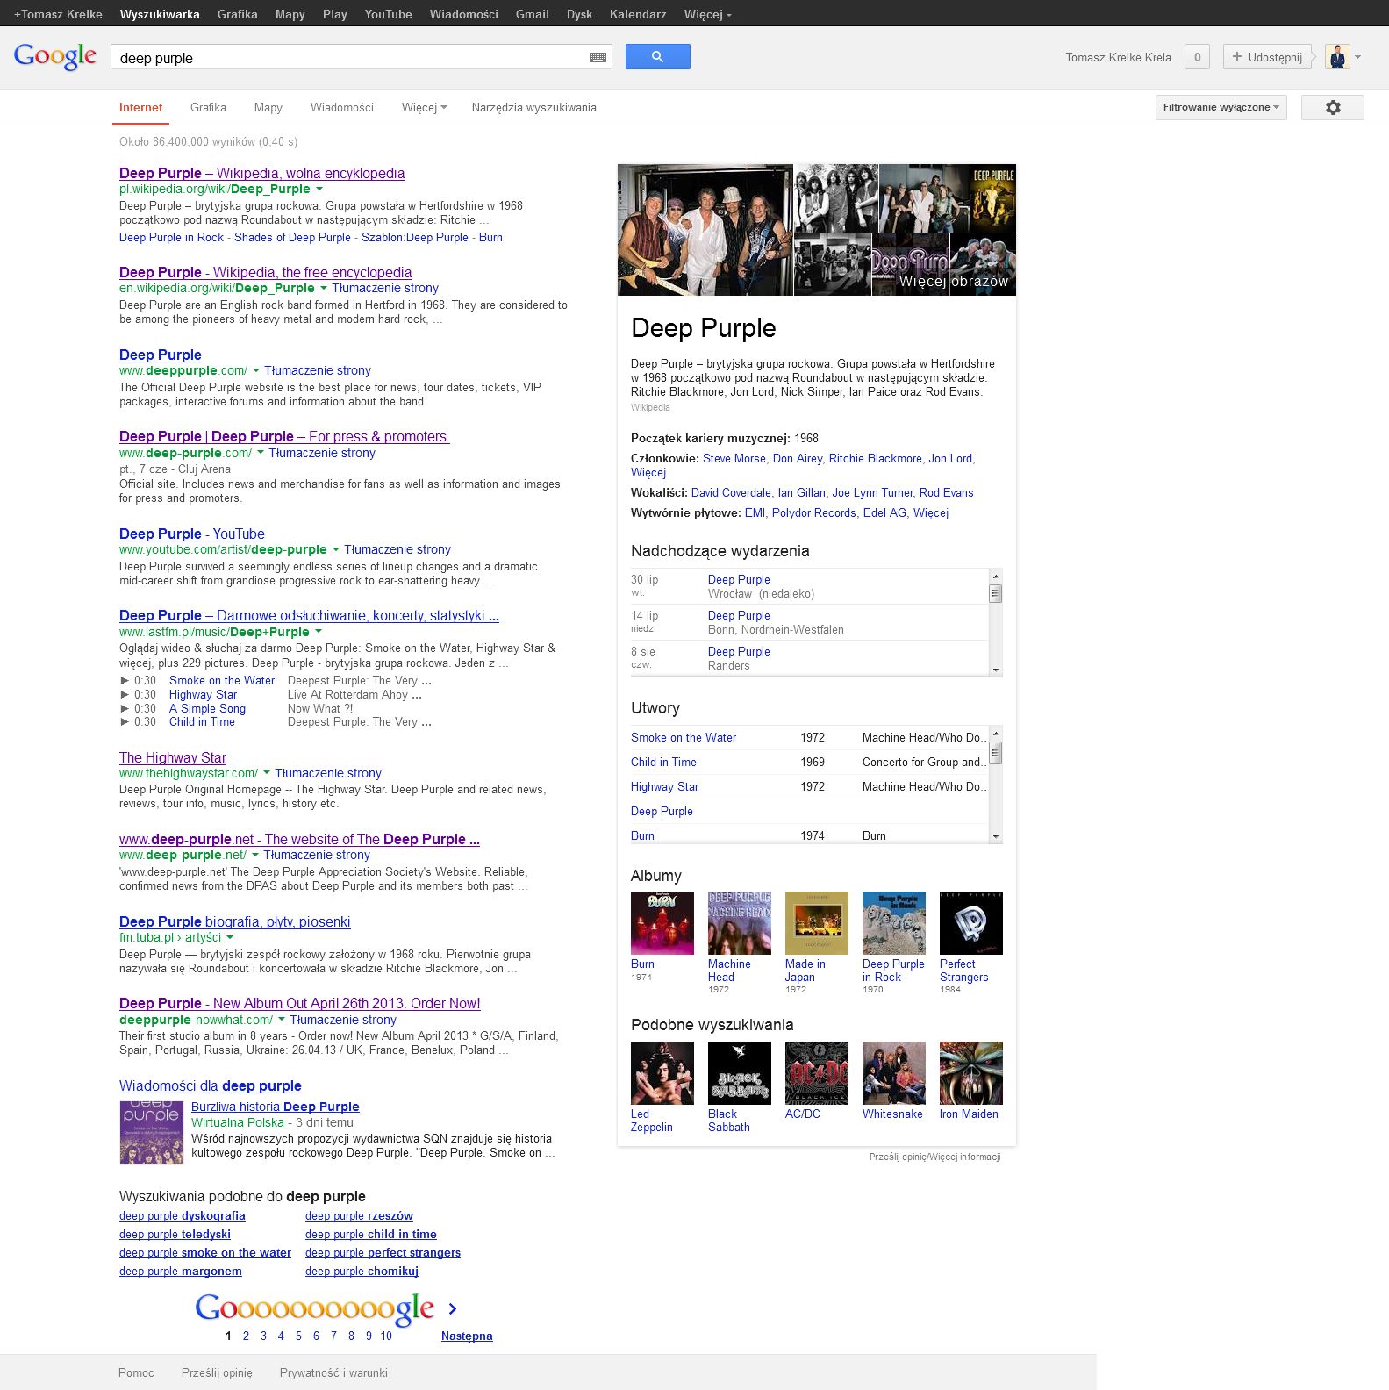
Task: Click the songs list scrollbar thumb
Action: click(995, 753)
